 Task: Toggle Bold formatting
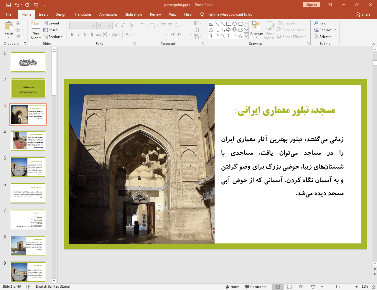pos(72,34)
